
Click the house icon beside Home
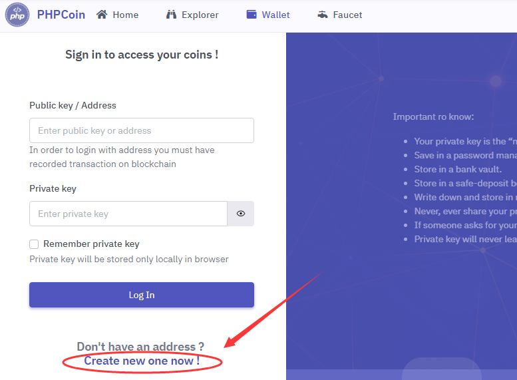102,15
